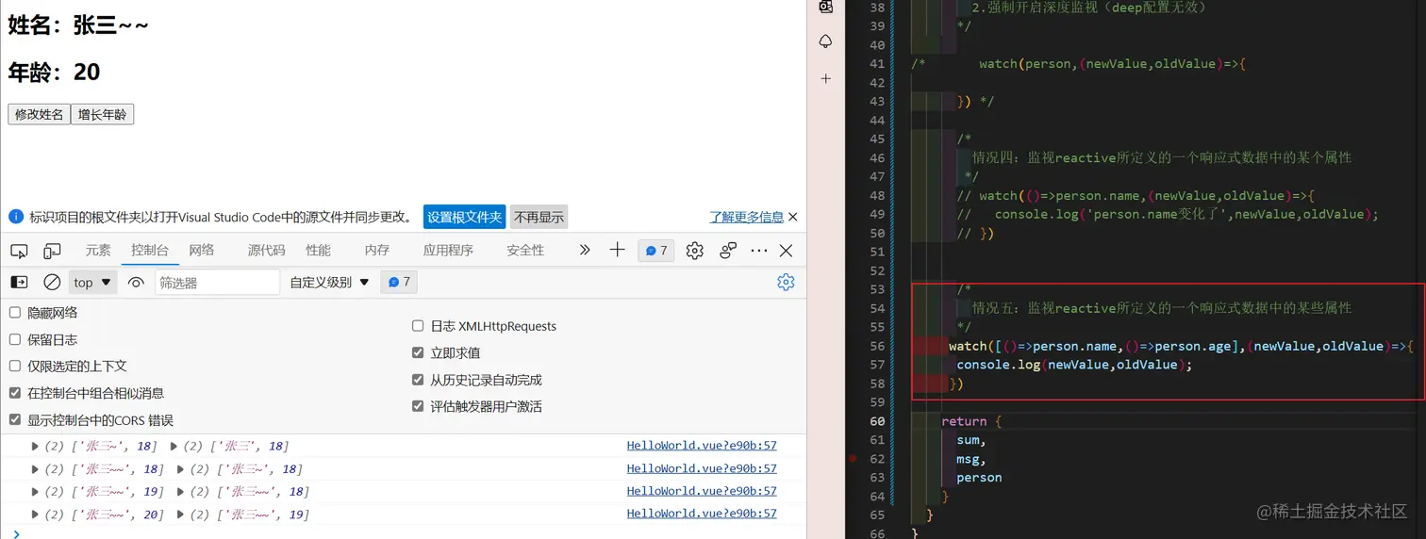
Task: Activate the inspect element picker icon
Action: pyautogui.click(x=19, y=251)
